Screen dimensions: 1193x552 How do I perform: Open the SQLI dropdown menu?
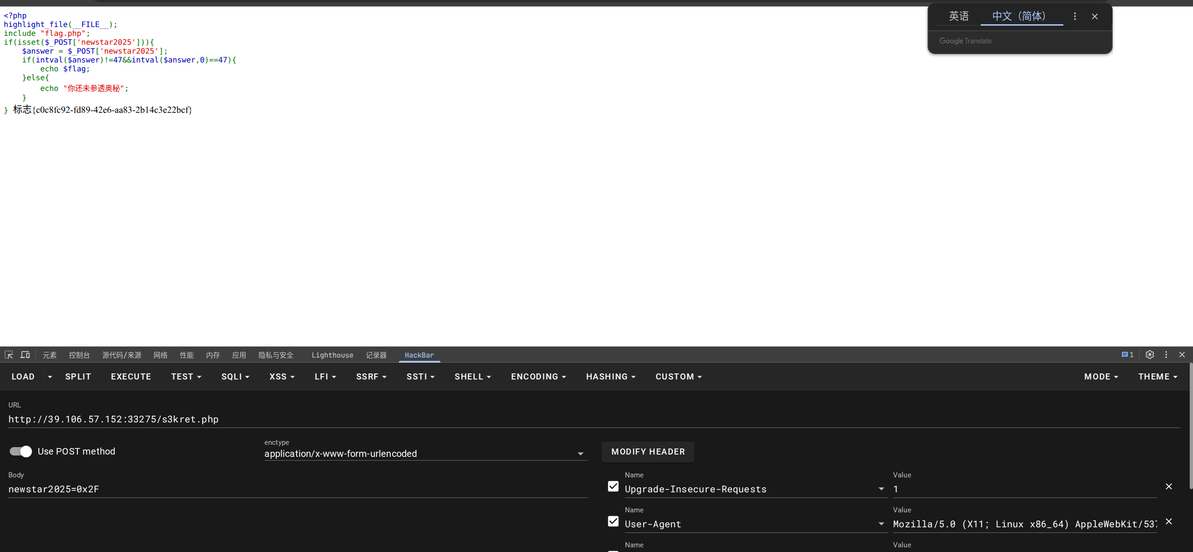(235, 377)
